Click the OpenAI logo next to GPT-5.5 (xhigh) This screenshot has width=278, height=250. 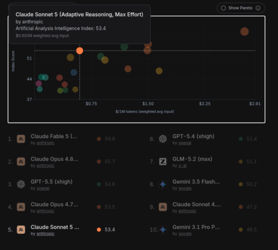click(x=21, y=184)
